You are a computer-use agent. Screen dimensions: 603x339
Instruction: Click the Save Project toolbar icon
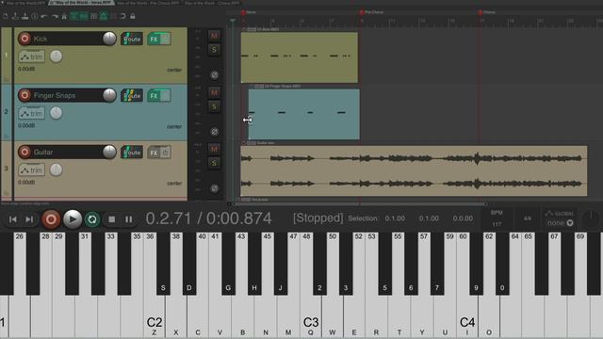(x=25, y=16)
